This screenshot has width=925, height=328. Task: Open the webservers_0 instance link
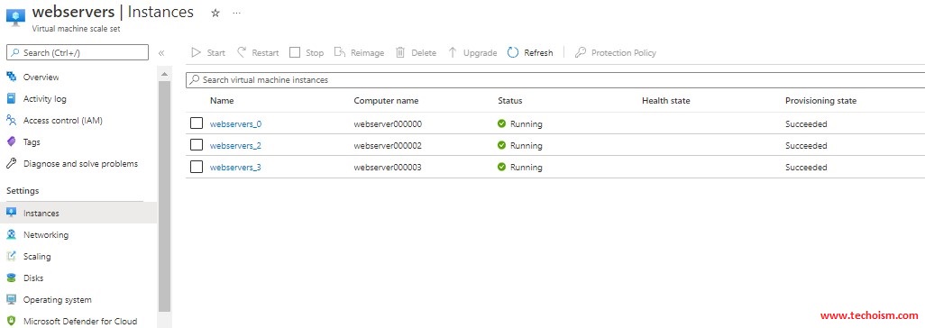[x=235, y=123]
